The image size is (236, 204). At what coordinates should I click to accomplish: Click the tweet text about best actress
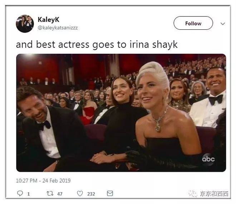[x=97, y=45]
